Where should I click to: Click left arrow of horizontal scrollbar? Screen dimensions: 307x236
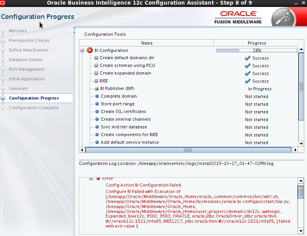[x=82, y=150]
